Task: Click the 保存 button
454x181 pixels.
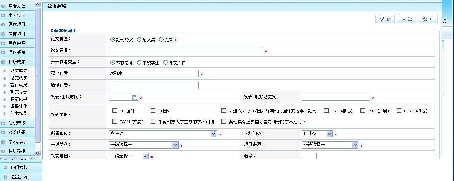Action: (x=385, y=19)
